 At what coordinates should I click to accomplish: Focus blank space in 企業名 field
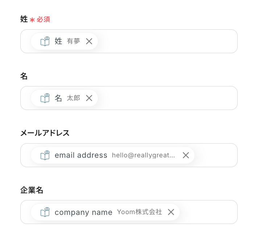tap(208, 212)
